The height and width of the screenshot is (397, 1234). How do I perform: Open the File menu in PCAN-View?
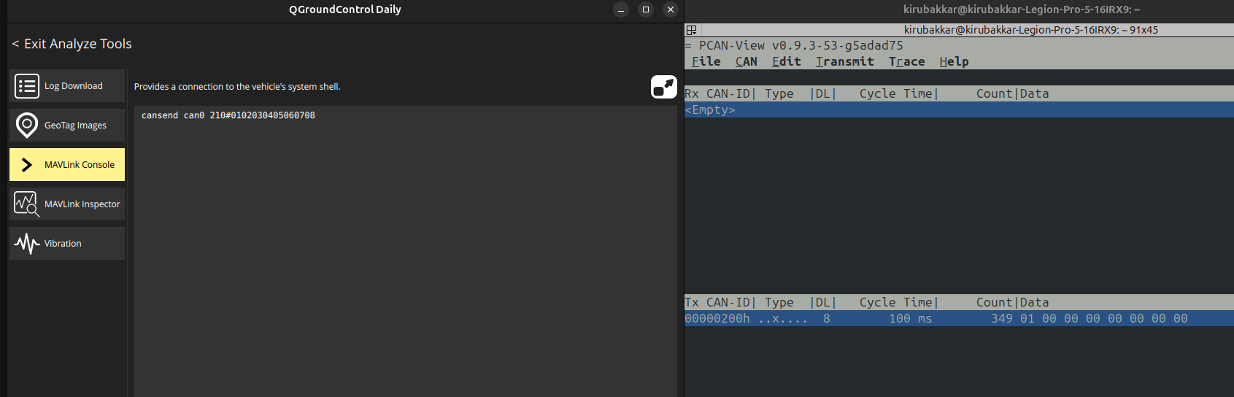tap(706, 62)
